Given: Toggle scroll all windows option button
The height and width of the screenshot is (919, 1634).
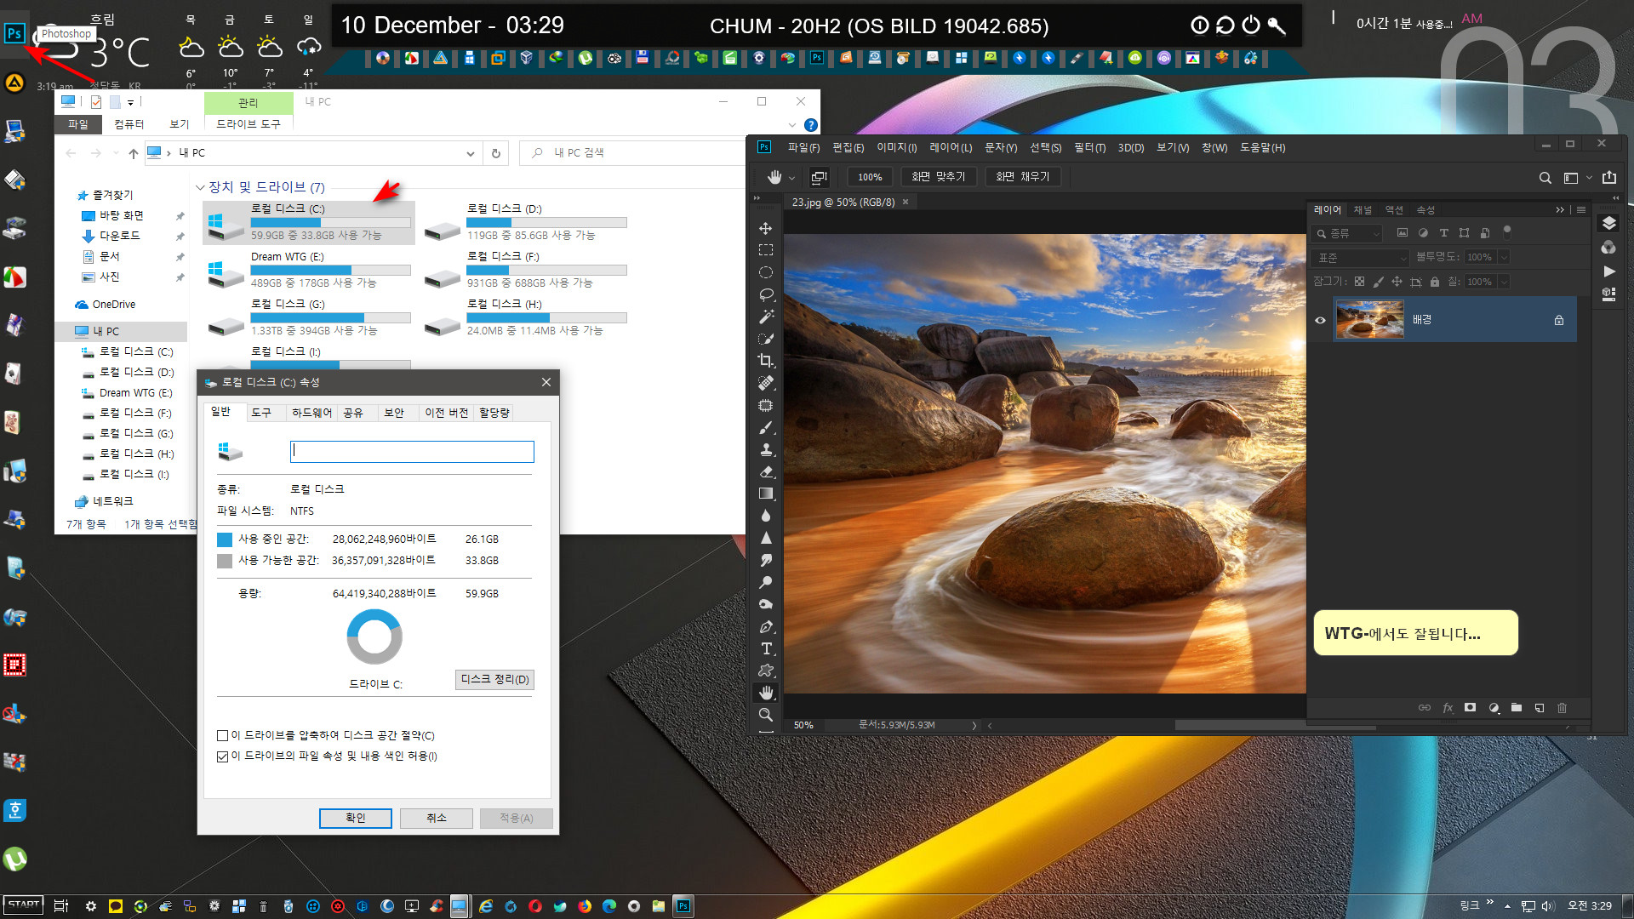Looking at the screenshot, I should tap(819, 177).
